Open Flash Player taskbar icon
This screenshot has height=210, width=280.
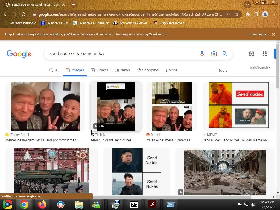tap(152, 205)
